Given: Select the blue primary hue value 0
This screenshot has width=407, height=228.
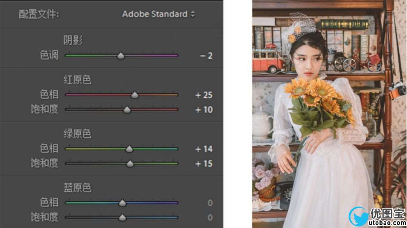Looking at the screenshot, I should 210,203.
